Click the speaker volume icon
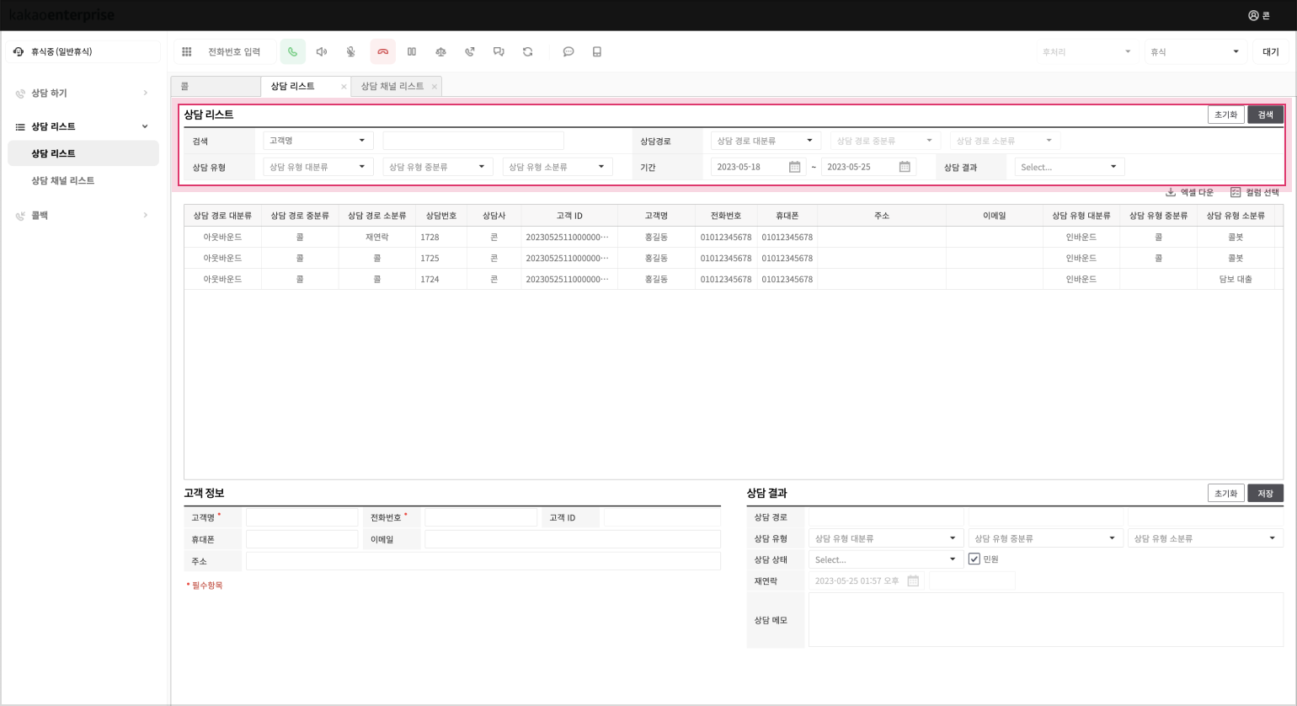 (322, 52)
